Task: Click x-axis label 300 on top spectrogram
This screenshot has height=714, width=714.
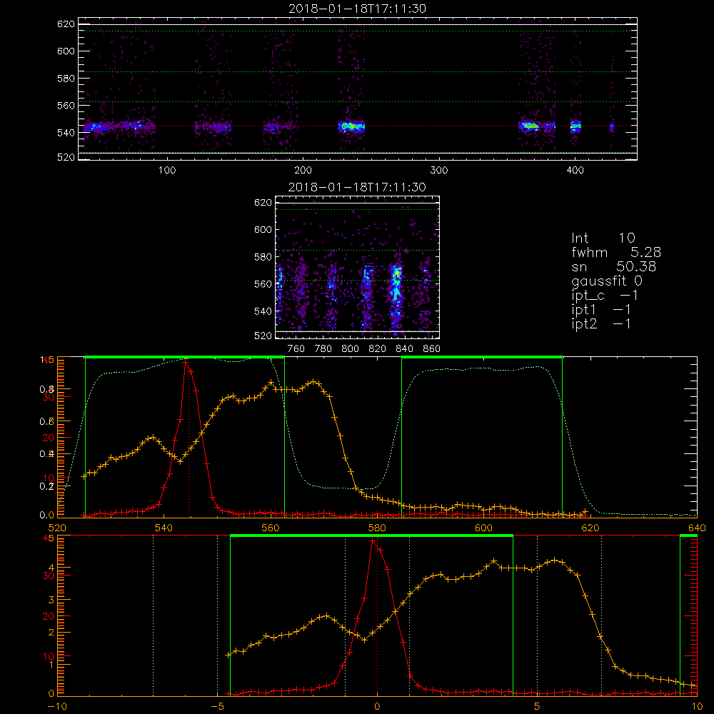Action: coord(439,171)
